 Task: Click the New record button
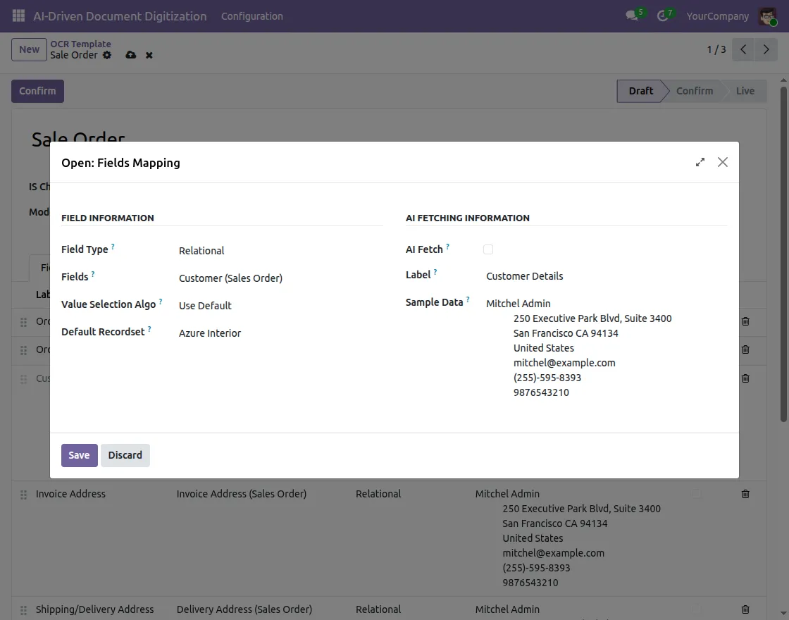coord(29,49)
